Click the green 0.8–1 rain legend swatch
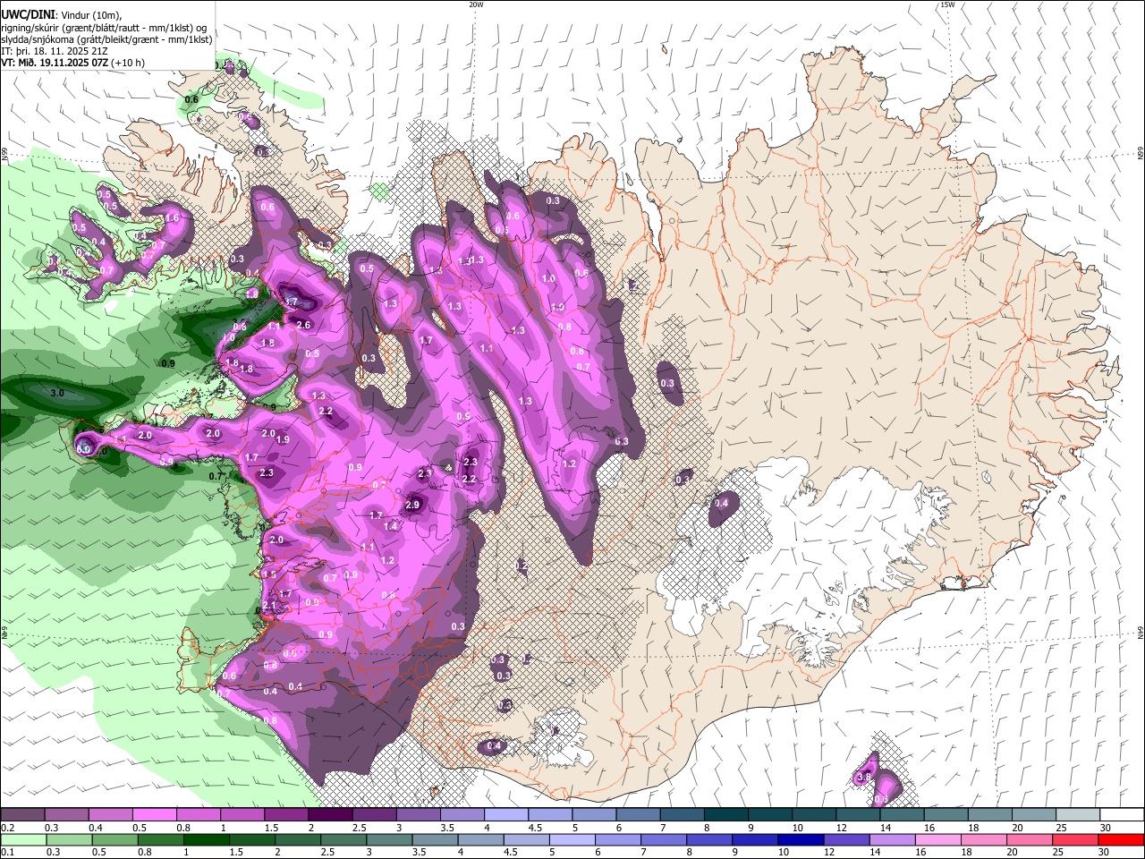The height and width of the screenshot is (859, 1145). pos(160,839)
